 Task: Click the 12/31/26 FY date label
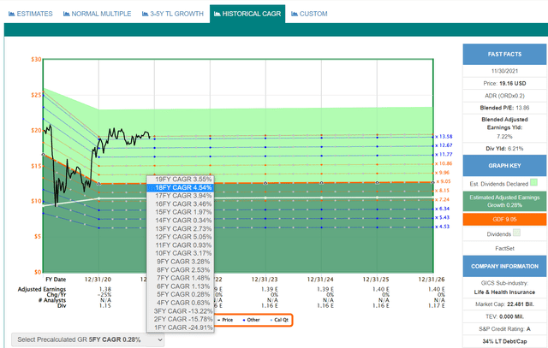(432, 280)
